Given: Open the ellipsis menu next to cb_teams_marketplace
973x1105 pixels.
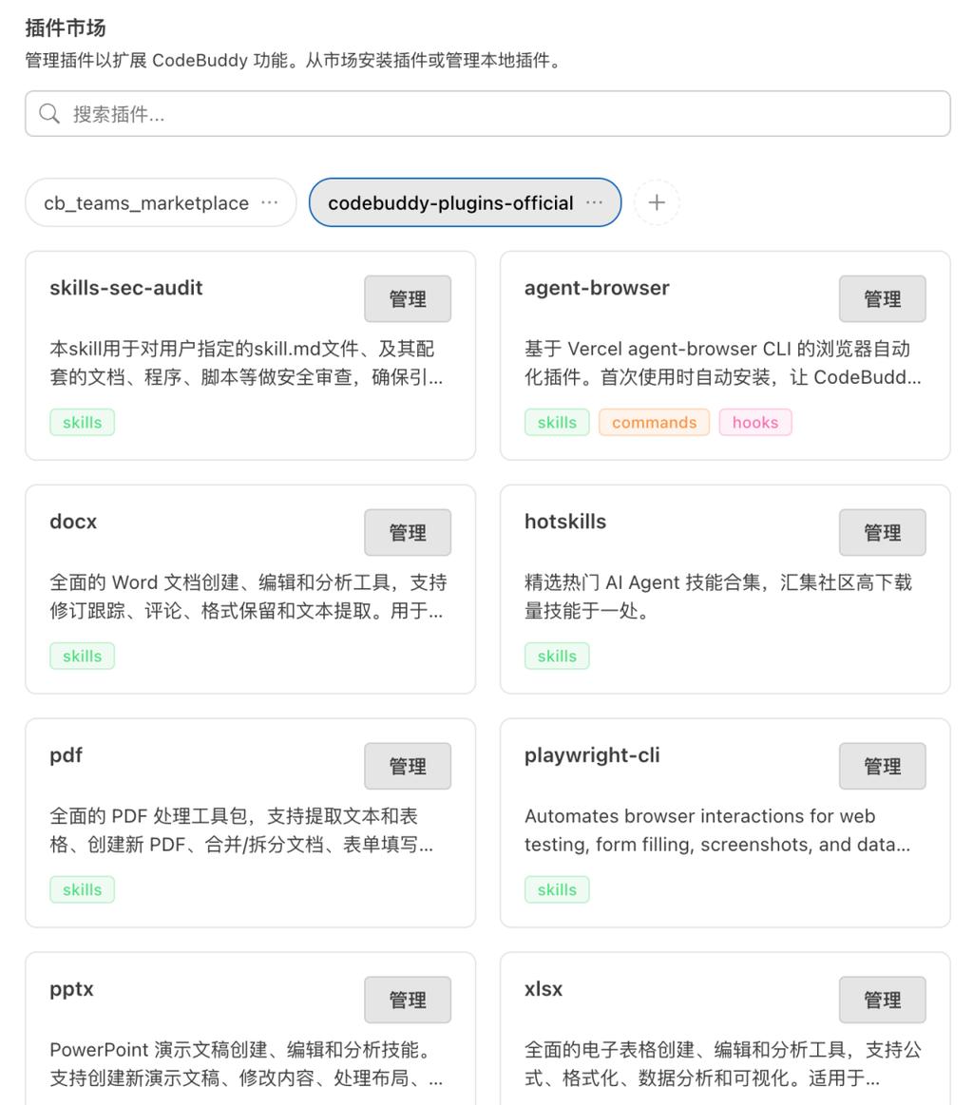Looking at the screenshot, I should pos(269,202).
